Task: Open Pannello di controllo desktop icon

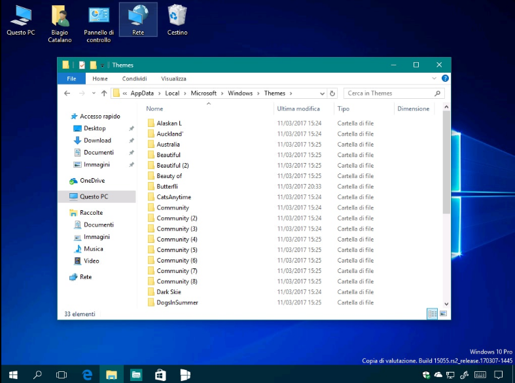Action: (99, 24)
